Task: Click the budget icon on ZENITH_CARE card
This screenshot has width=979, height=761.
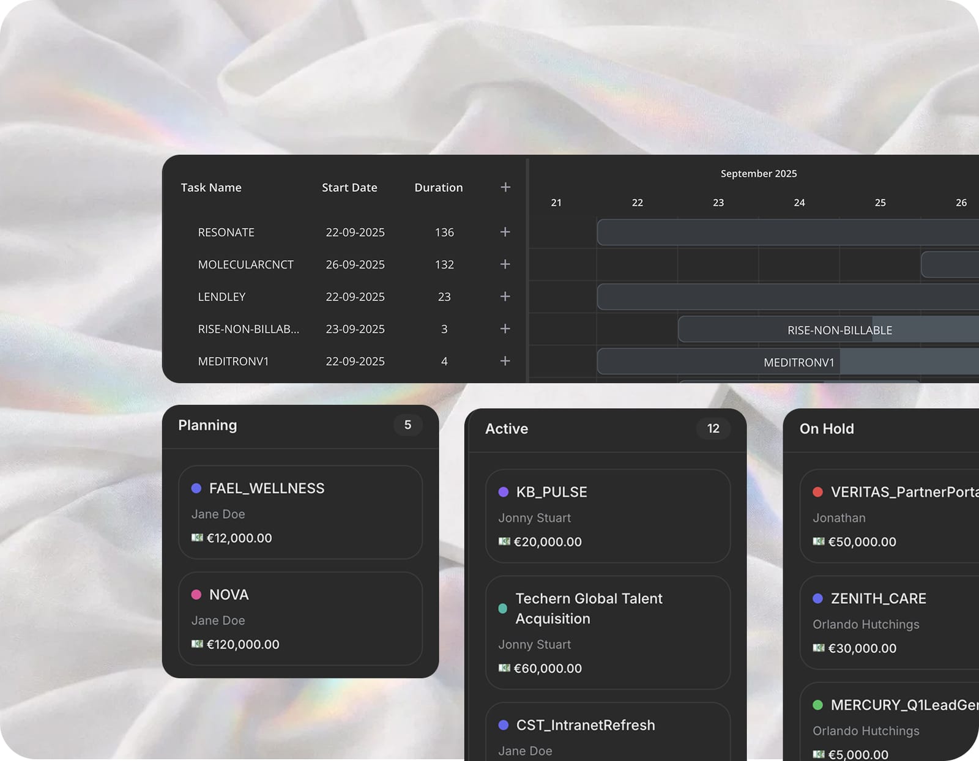Action: click(819, 648)
